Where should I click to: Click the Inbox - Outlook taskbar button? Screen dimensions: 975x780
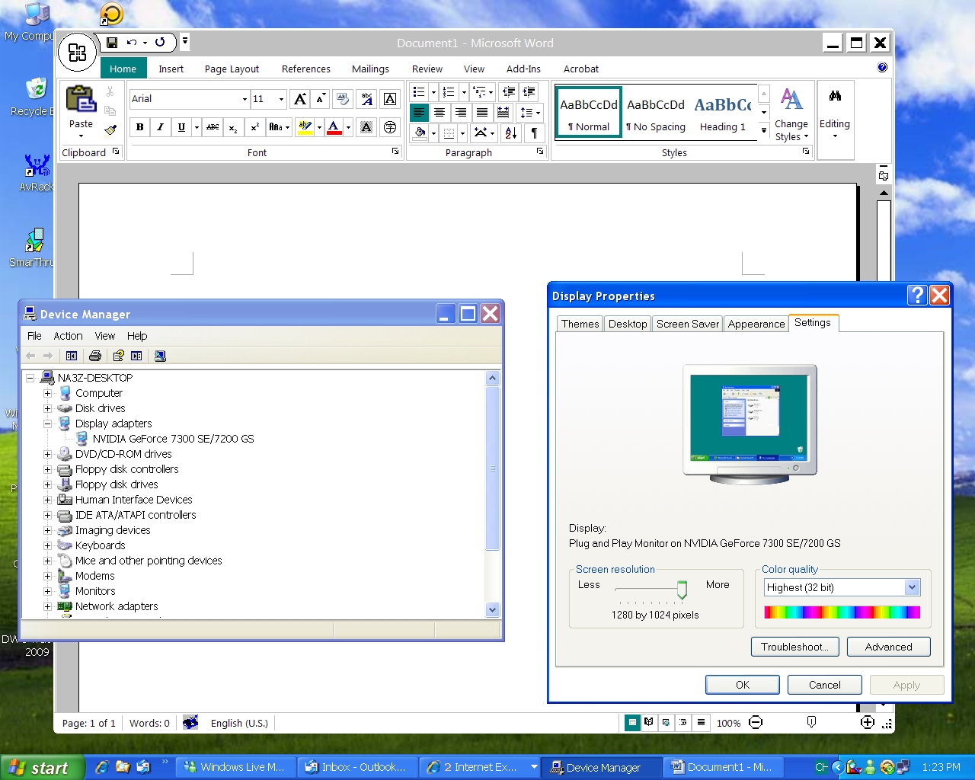pyautogui.click(x=358, y=767)
